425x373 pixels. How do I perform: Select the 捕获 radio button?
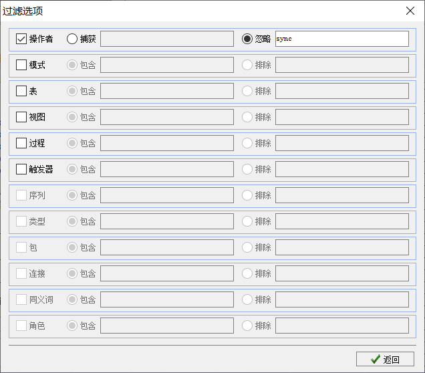pyautogui.click(x=72, y=39)
